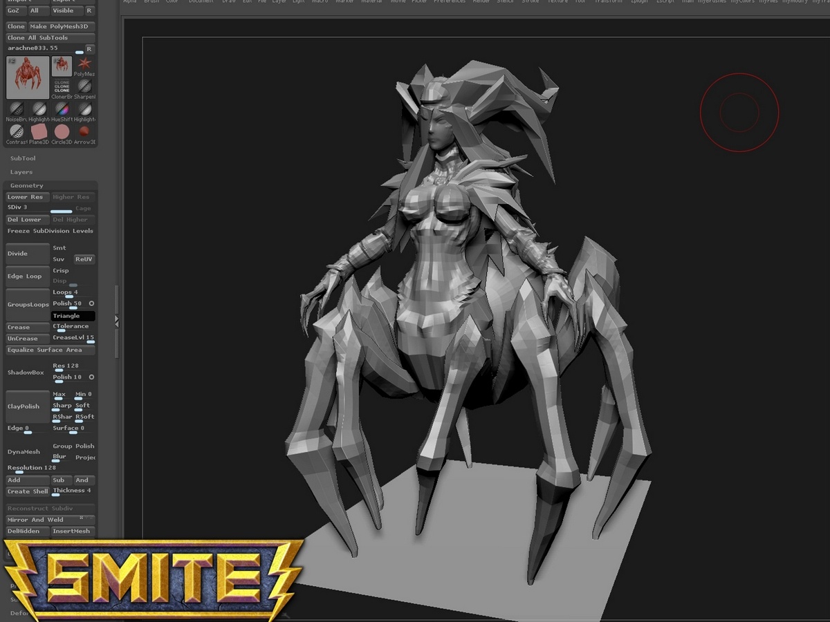Collapse the Geometry section header
Screen dimensions: 830x622
point(26,185)
